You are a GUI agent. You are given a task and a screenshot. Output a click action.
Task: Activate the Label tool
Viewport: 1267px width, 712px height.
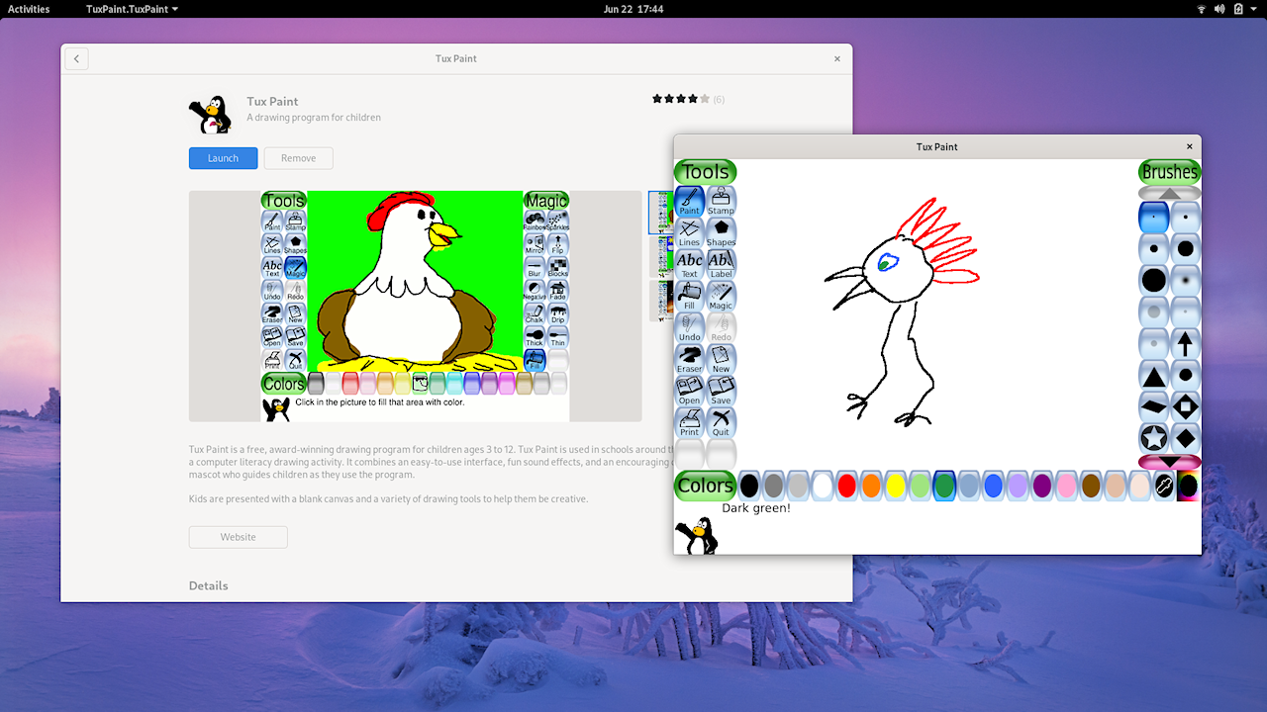point(721,264)
